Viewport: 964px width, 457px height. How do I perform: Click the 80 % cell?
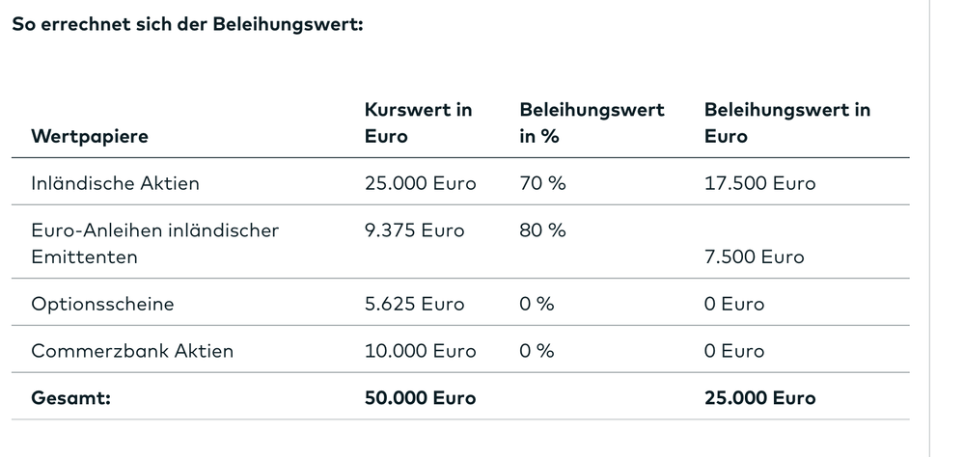click(542, 230)
